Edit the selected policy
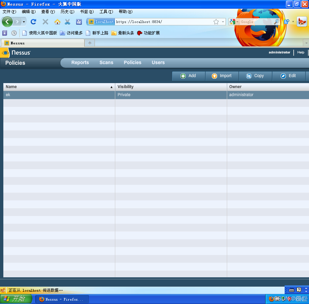309x304 pixels. pyautogui.click(x=289, y=76)
